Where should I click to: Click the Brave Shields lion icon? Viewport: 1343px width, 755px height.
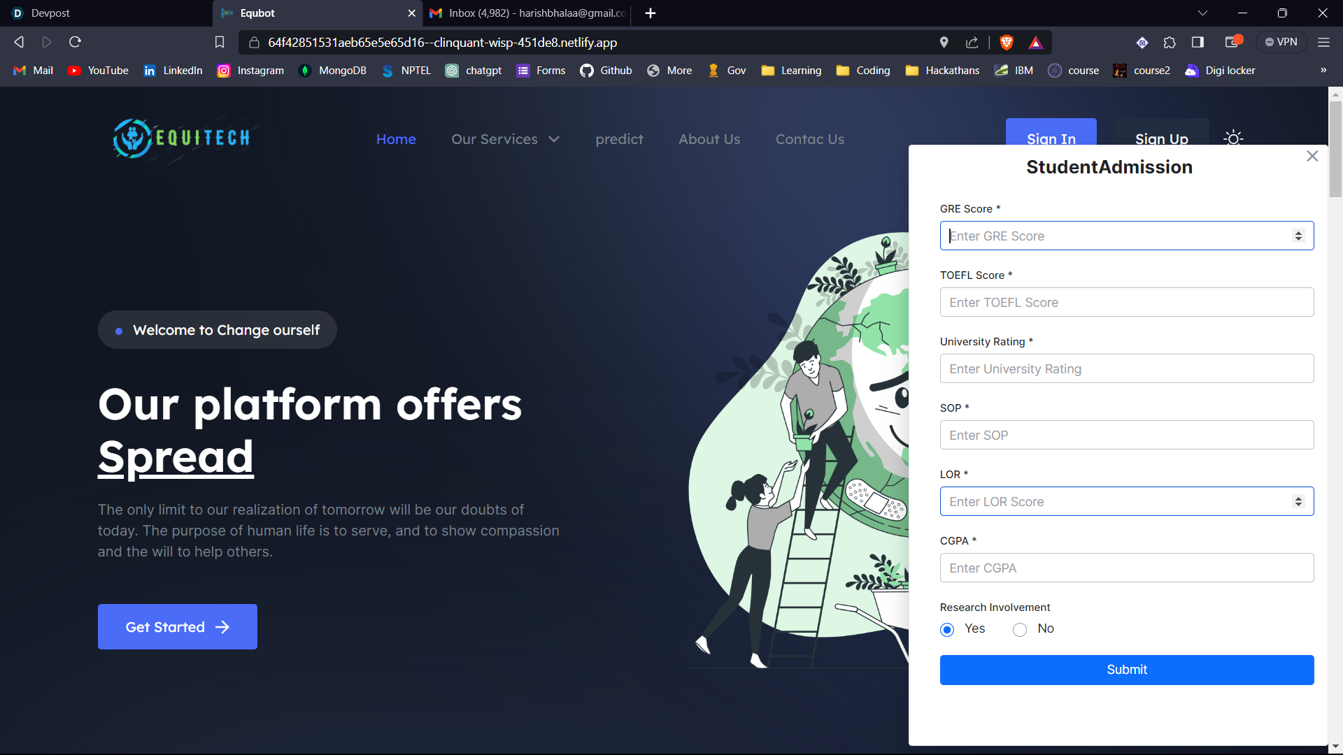pyautogui.click(x=1007, y=43)
